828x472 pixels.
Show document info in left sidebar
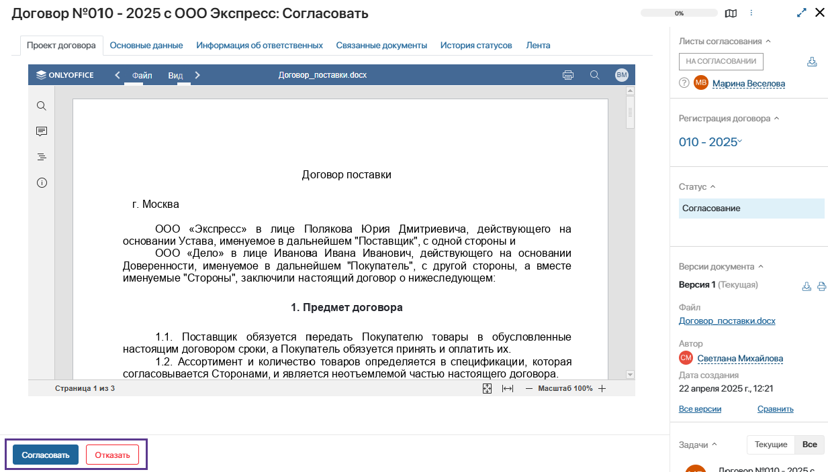pyautogui.click(x=42, y=183)
